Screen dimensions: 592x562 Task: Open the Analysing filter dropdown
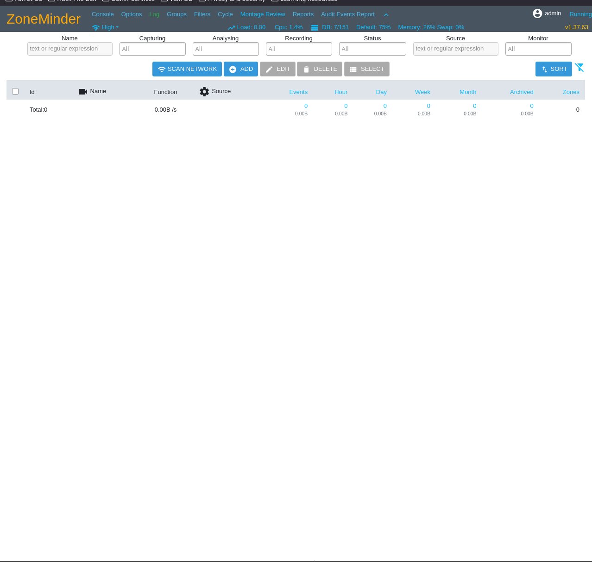pos(226,49)
